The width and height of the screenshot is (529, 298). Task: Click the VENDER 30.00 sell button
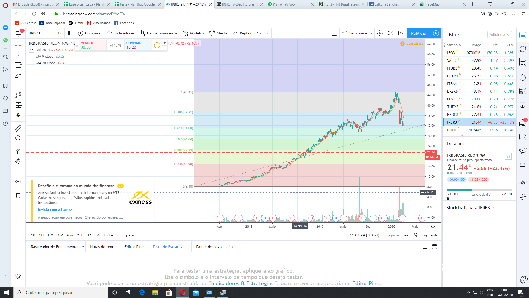tap(93, 45)
